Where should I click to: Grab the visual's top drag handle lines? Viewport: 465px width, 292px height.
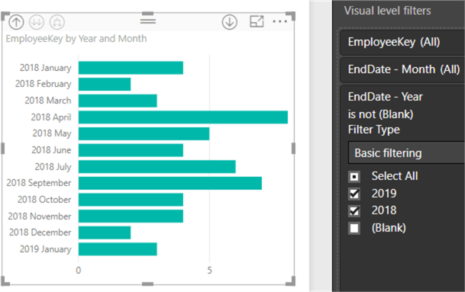pos(148,21)
